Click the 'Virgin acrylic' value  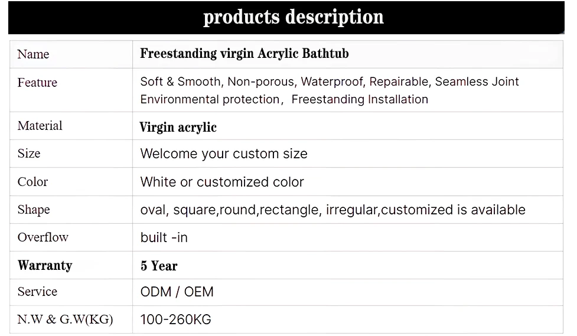tap(178, 128)
